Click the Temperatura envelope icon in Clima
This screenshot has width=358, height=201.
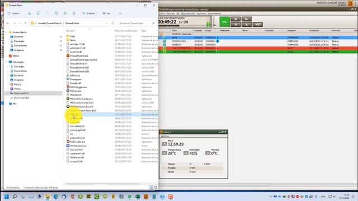pyautogui.click(x=164, y=153)
